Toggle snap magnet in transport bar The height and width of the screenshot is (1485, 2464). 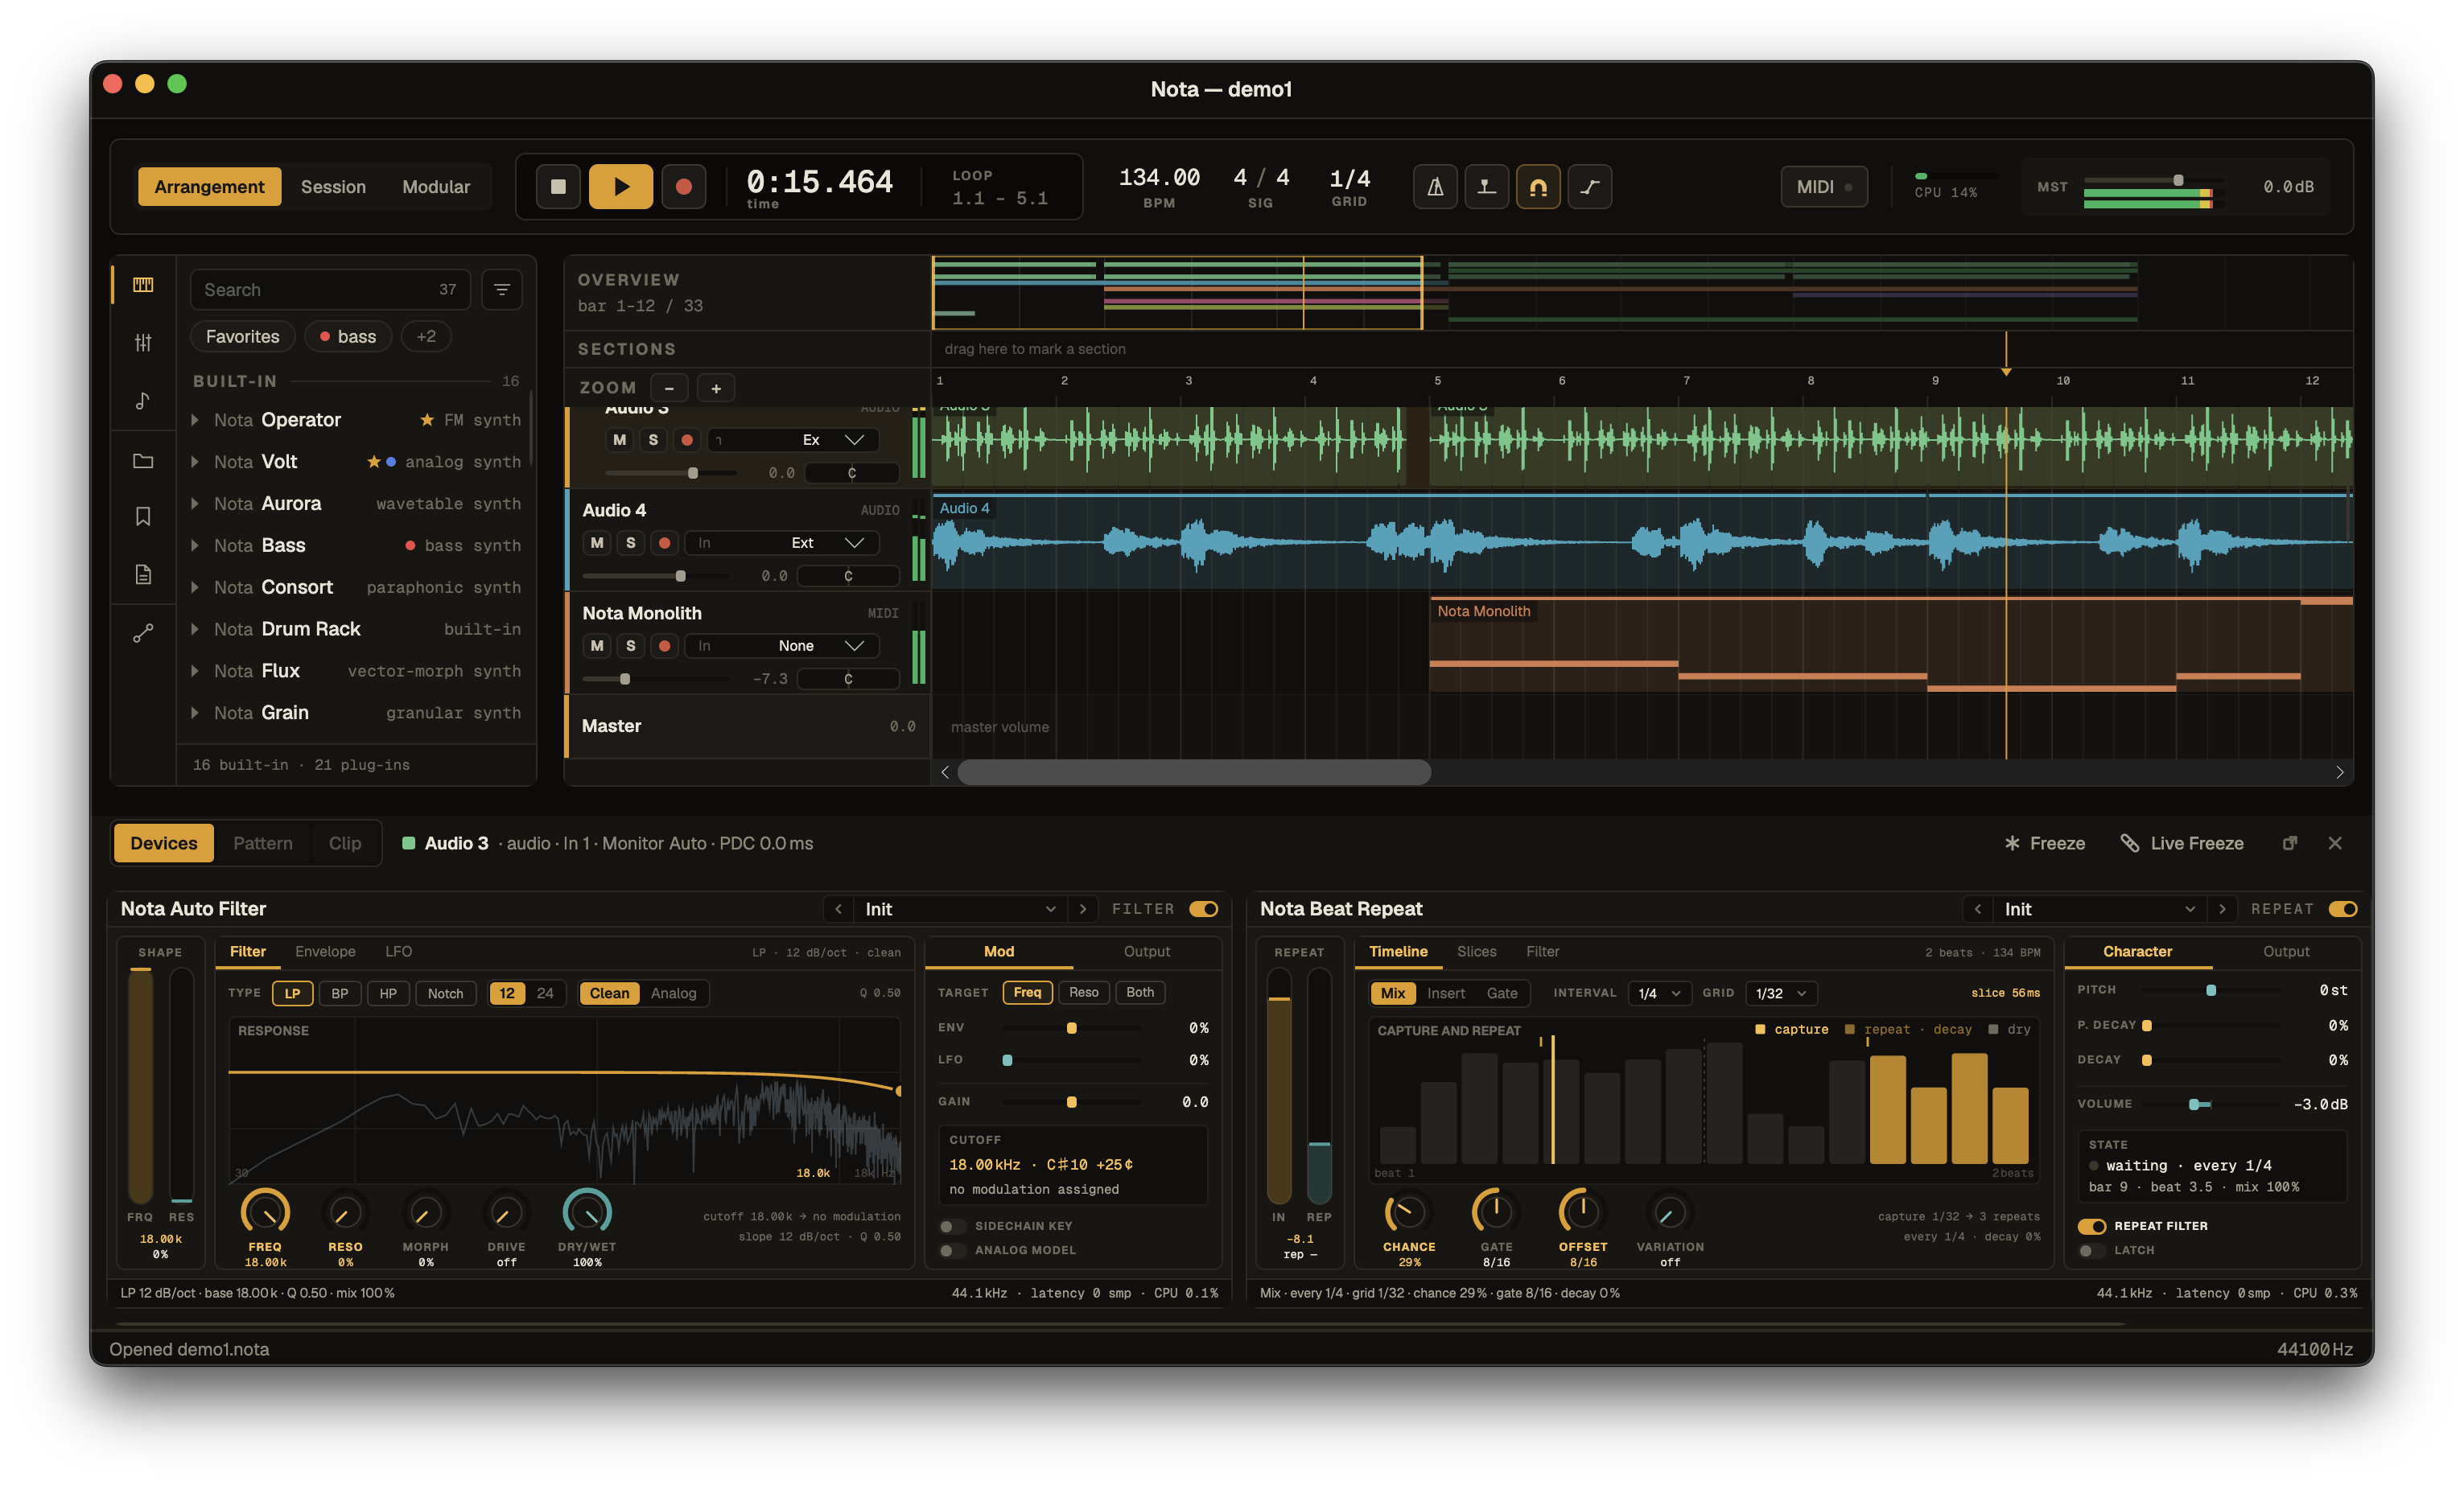1538,187
